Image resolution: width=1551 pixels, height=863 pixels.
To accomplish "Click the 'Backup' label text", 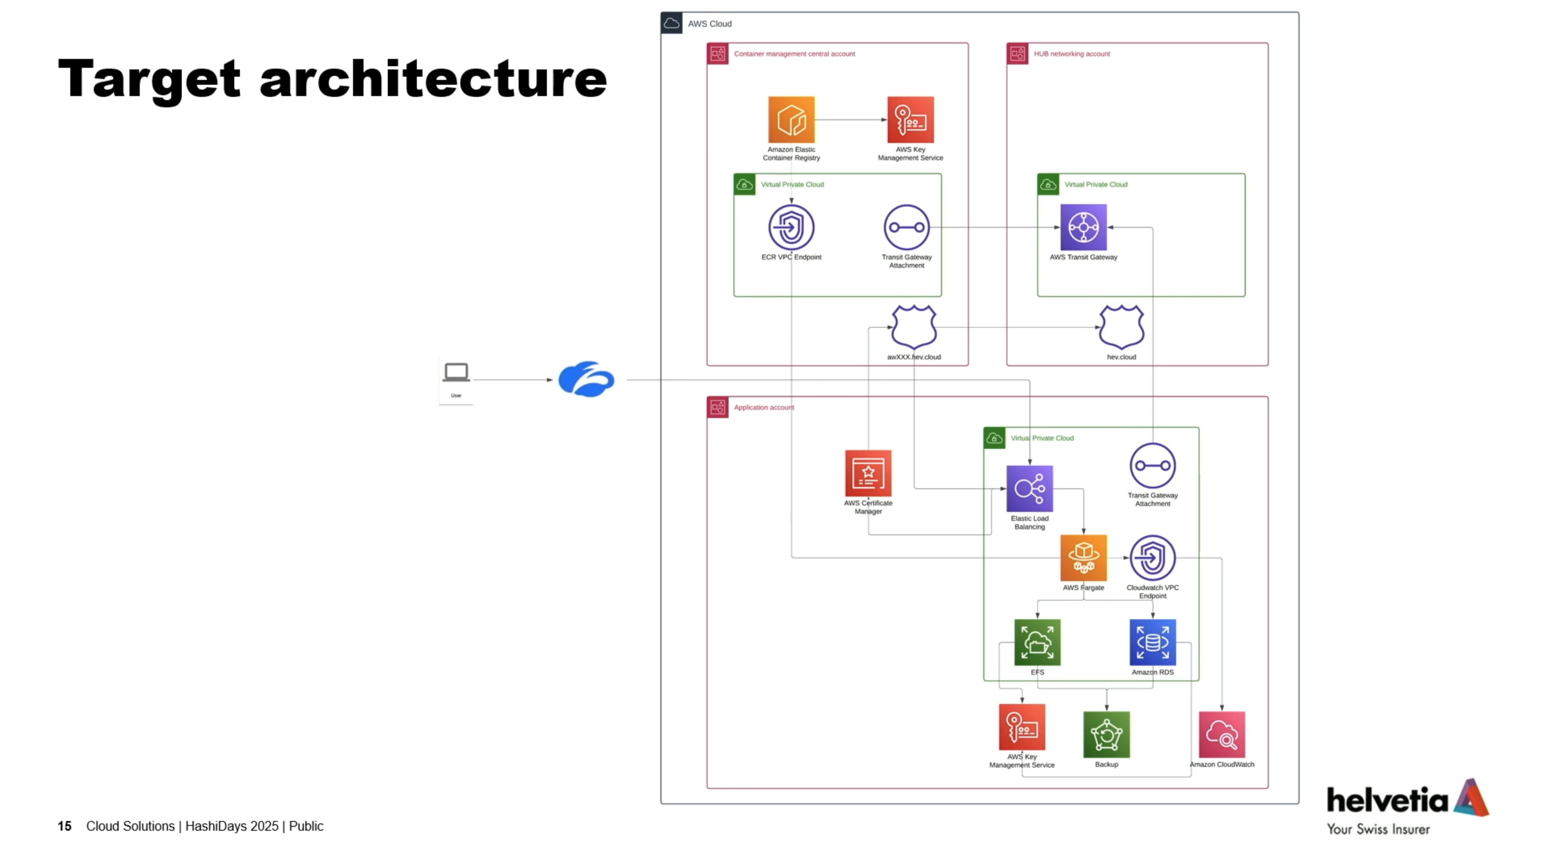I will click(1106, 764).
